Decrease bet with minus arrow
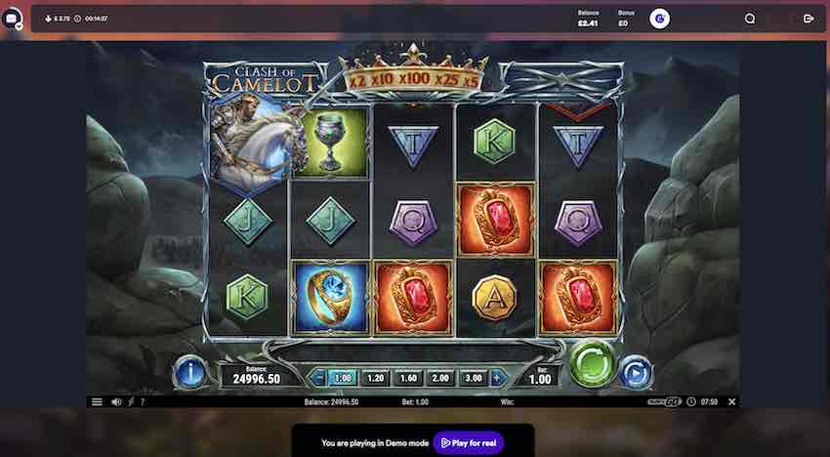830x457 pixels. click(318, 378)
